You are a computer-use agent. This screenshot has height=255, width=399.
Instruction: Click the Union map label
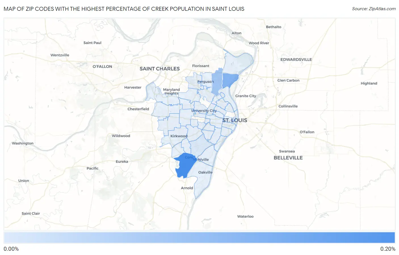coord(24,181)
